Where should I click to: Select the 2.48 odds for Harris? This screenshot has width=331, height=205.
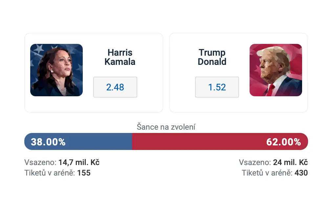tap(115, 87)
